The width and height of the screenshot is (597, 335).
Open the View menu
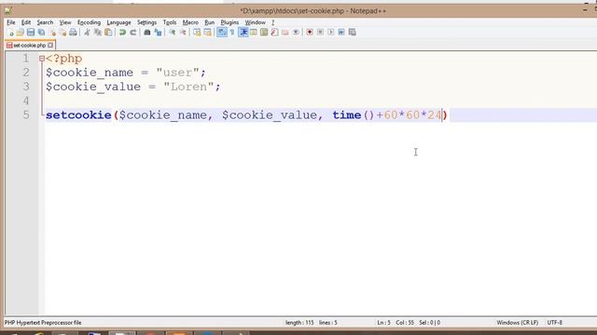point(65,22)
